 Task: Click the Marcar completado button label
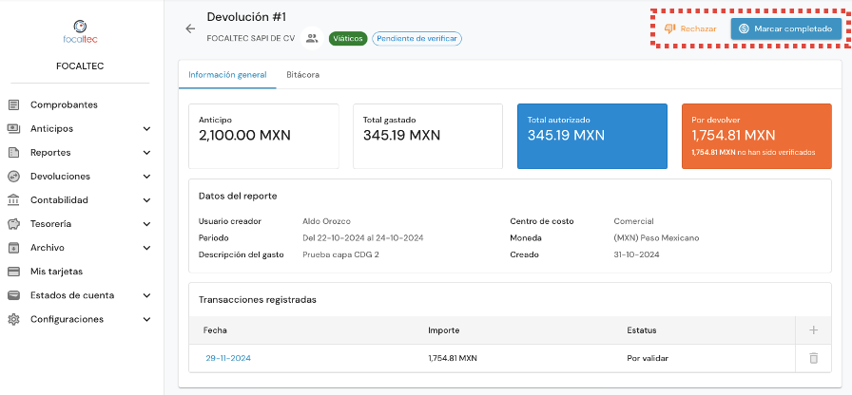point(793,28)
